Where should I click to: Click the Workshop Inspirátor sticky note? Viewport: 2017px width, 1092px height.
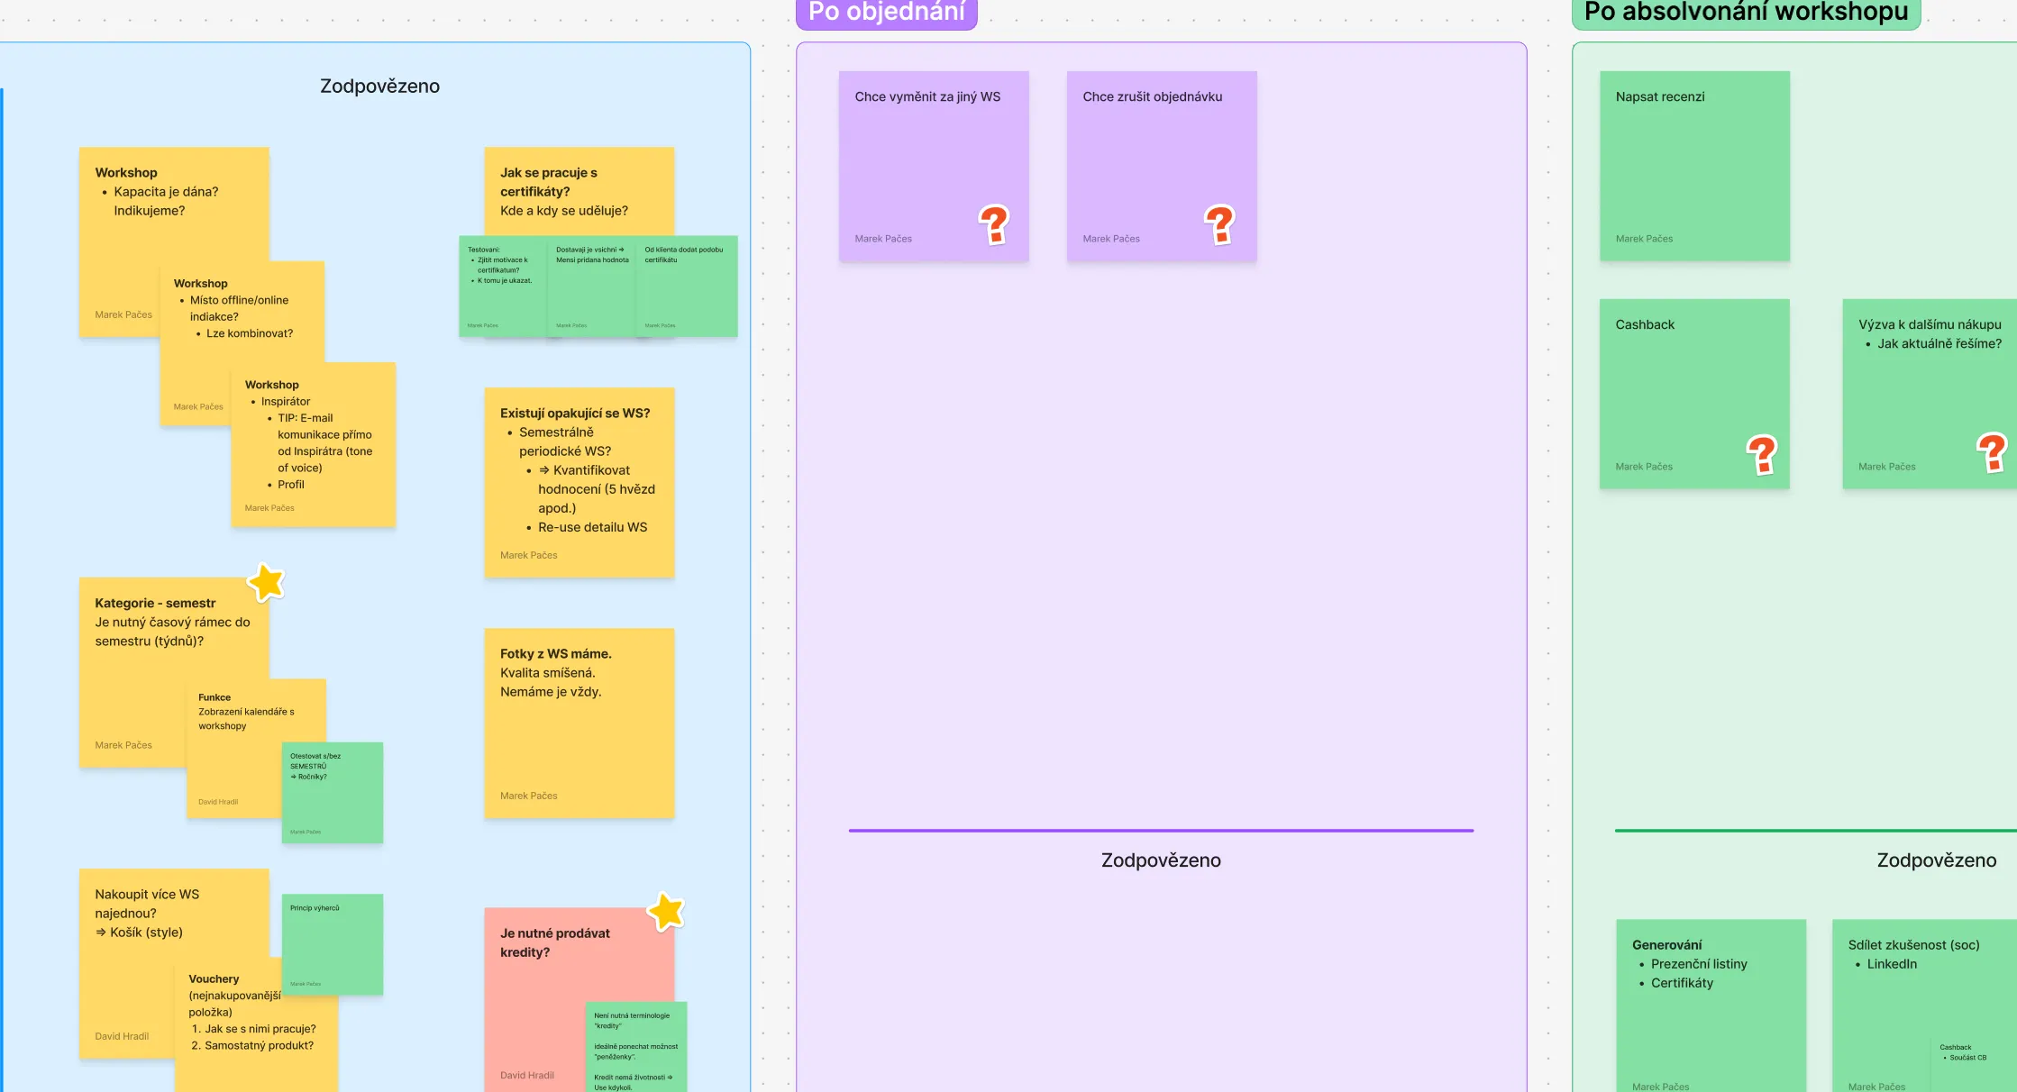(x=314, y=445)
